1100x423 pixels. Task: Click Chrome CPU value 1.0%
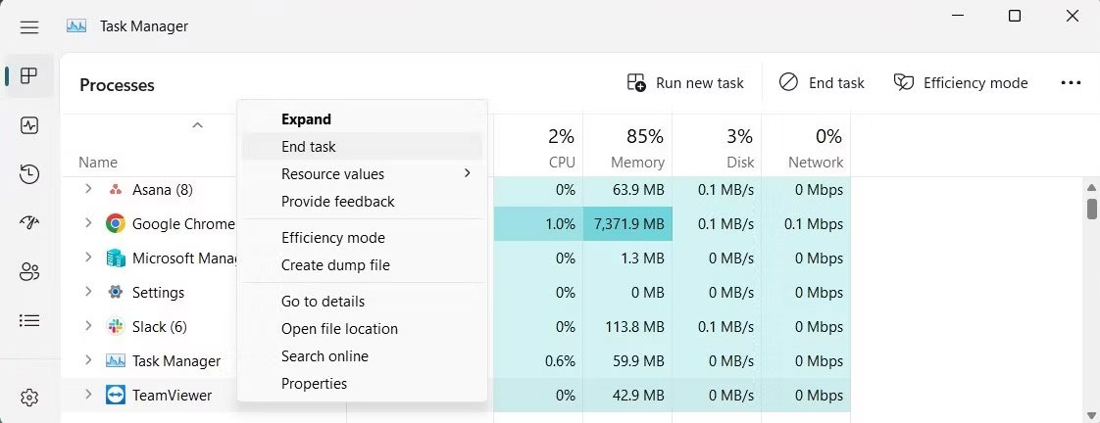pyautogui.click(x=560, y=224)
